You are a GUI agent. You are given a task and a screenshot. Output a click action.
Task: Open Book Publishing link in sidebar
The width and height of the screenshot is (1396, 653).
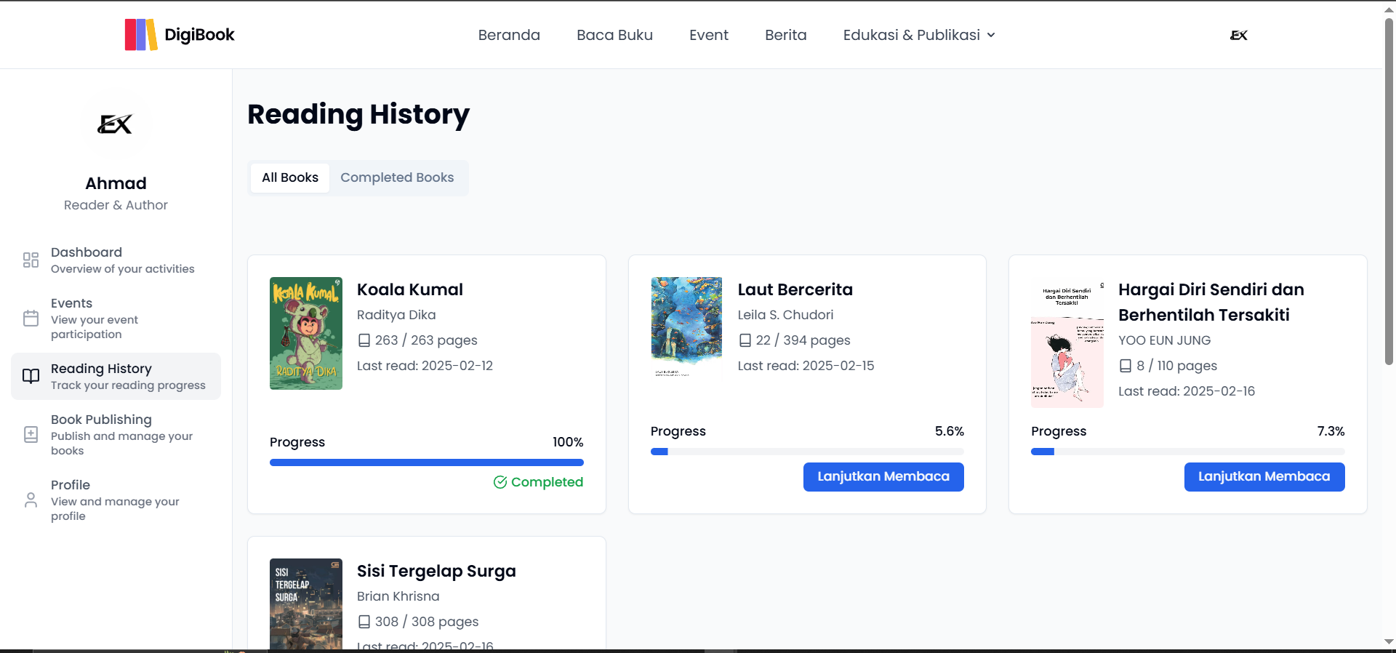click(x=116, y=434)
